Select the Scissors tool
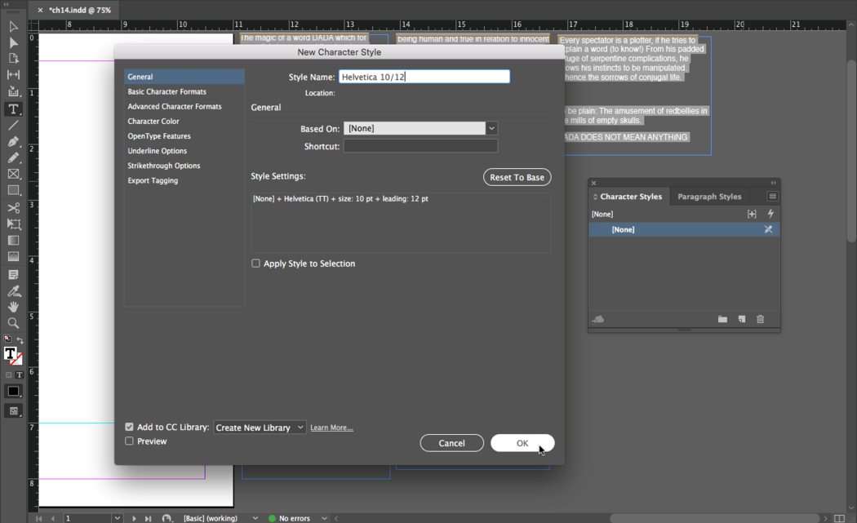 coord(13,208)
